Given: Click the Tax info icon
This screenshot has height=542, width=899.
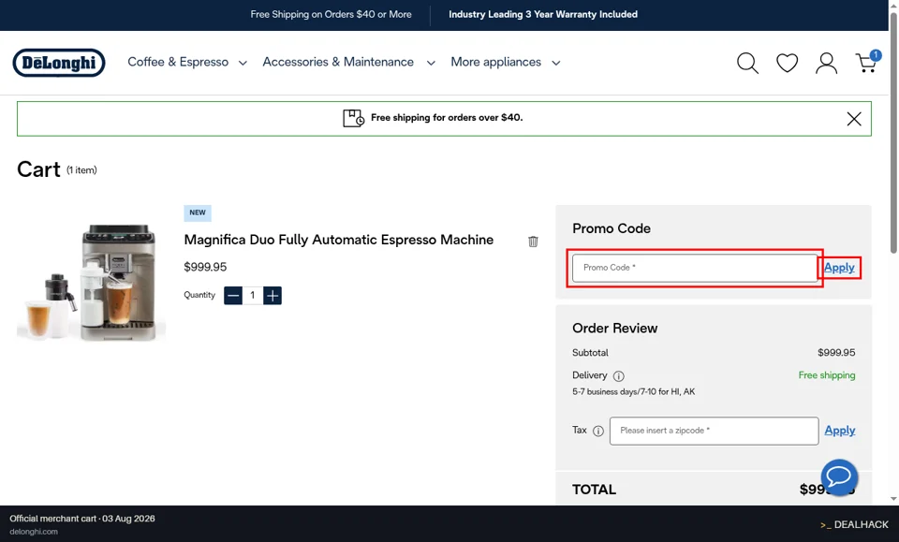Looking at the screenshot, I should [598, 431].
